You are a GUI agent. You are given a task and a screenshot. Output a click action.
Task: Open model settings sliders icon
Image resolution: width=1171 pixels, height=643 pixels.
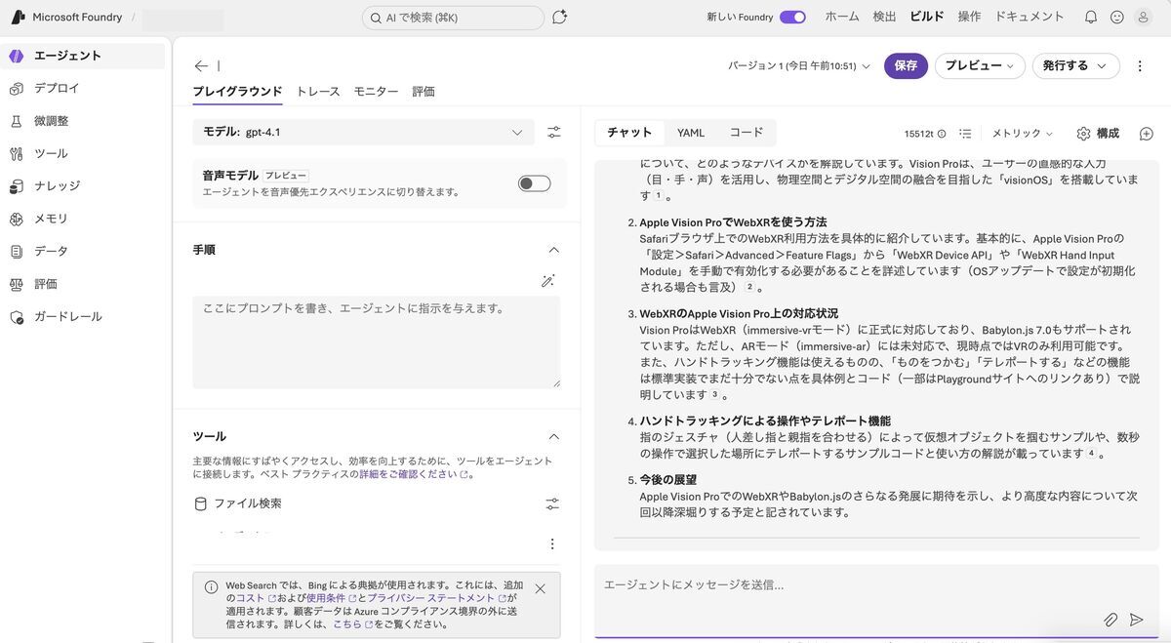tap(554, 132)
